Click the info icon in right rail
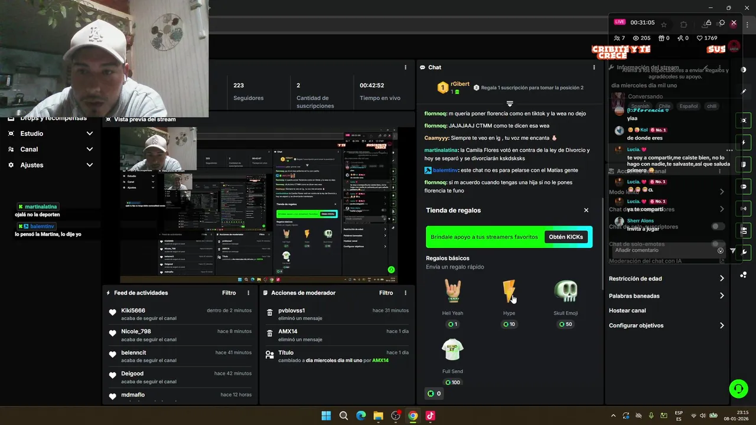 click(744, 70)
